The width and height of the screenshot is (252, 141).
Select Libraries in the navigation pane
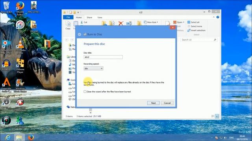(x=71, y=57)
